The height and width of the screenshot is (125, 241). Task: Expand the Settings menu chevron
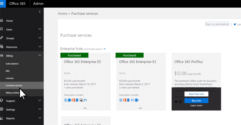click(40, 109)
